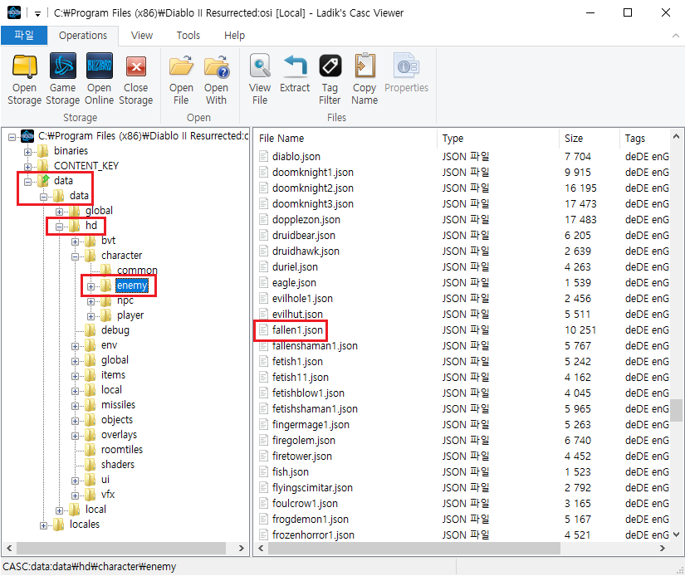Select the overlays folder in tree
Screen dimensions: 685x576
coord(119,435)
